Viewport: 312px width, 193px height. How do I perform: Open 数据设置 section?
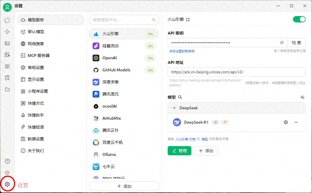pos(51,139)
